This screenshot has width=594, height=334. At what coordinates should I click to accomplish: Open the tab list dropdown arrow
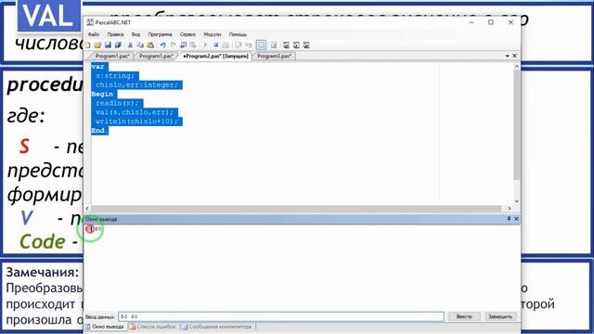point(508,56)
